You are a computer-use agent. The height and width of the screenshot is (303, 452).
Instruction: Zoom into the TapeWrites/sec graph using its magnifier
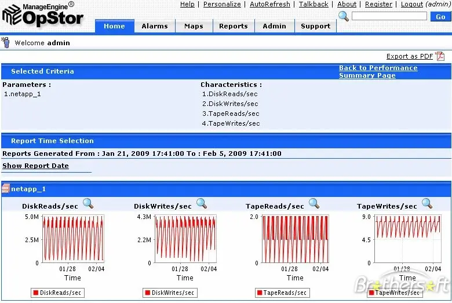427,203
